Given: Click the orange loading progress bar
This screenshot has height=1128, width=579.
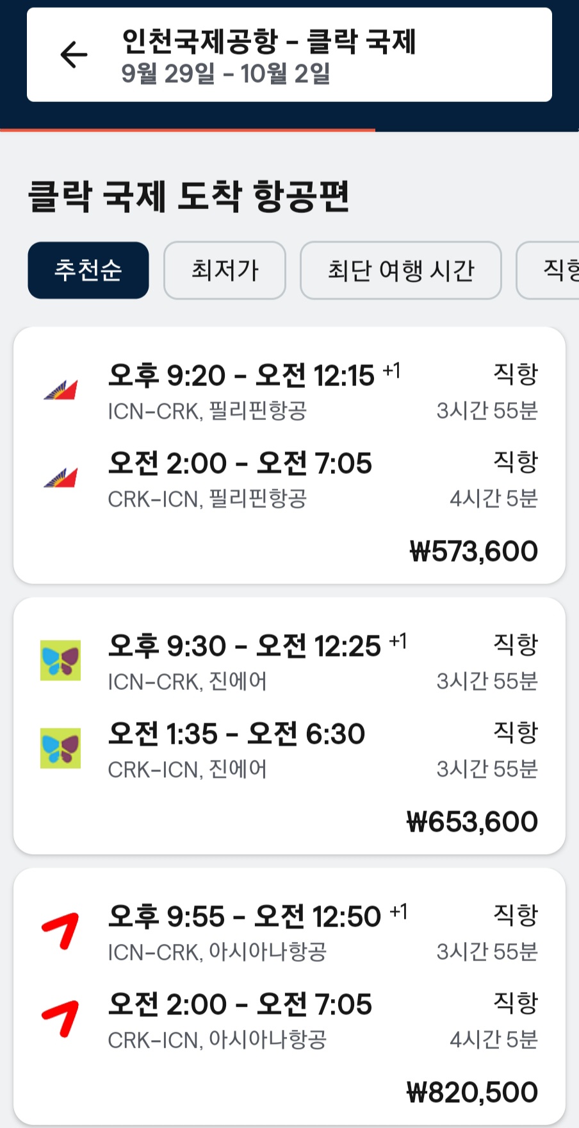Looking at the screenshot, I should (188, 130).
